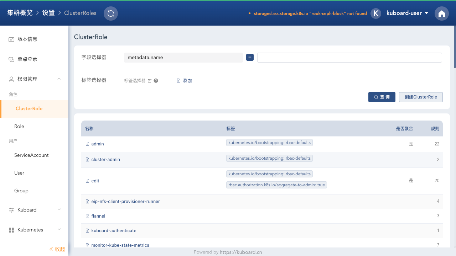The height and width of the screenshot is (256, 456).
Task: Click the 权限管理 person icon
Action: (11, 79)
